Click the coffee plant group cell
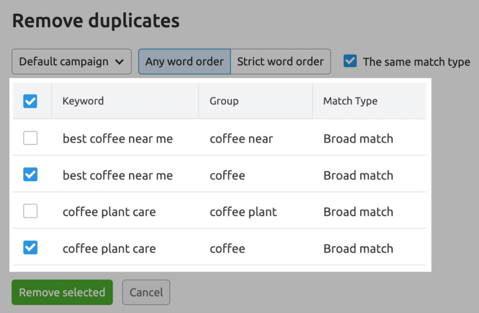479x313 pixels. [x=243, y=212]
